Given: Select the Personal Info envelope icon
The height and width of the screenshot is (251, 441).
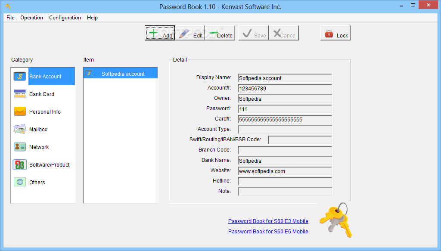Looking at the screenshot, I should 20,112.
